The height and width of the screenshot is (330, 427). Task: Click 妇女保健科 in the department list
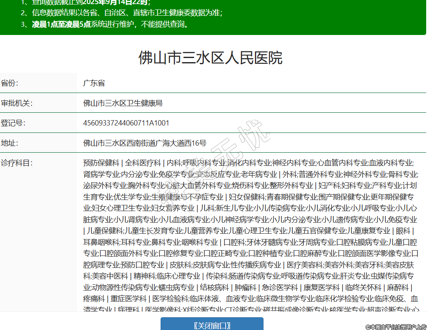pyautogui.click(x=247, y=197)
